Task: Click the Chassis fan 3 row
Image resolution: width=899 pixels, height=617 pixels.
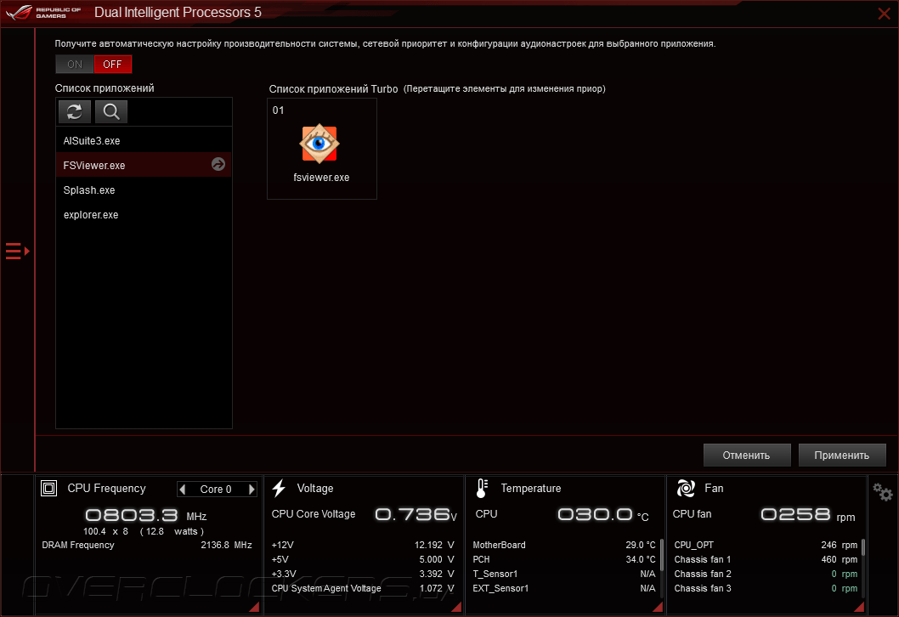Action: (766, 588)
